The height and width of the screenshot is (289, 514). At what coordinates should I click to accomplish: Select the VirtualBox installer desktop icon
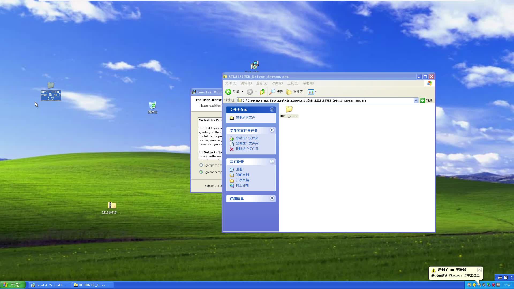tap(254, 66)
